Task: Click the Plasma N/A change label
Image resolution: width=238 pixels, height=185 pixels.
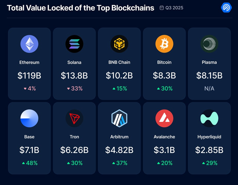Action: coord(209,88)
